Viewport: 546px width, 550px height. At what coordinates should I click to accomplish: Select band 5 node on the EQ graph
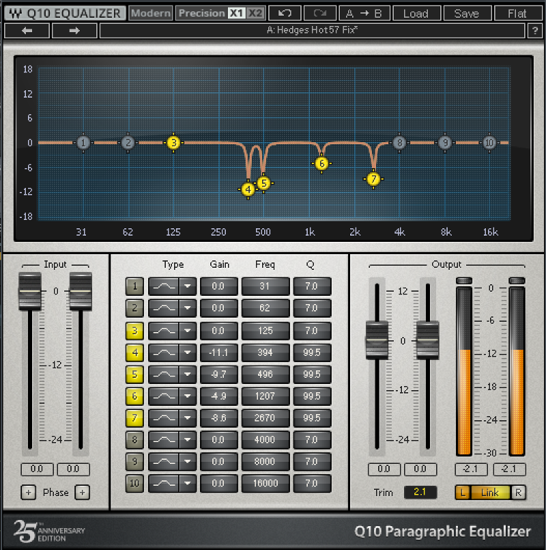[x=264, y=183]
